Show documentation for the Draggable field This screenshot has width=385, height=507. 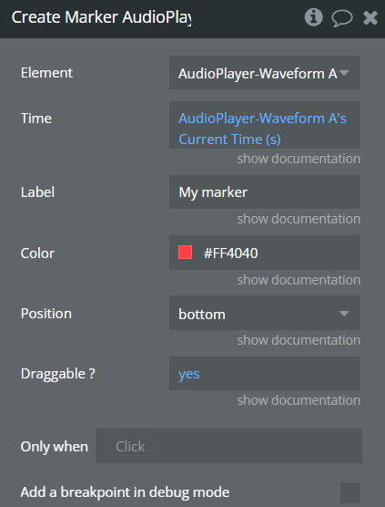(299, 400)
